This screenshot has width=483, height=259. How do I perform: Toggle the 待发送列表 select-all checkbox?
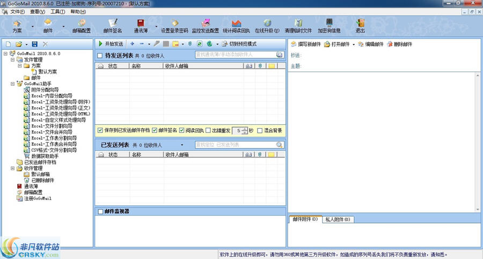pyautogui.click(x=100, y=56)
